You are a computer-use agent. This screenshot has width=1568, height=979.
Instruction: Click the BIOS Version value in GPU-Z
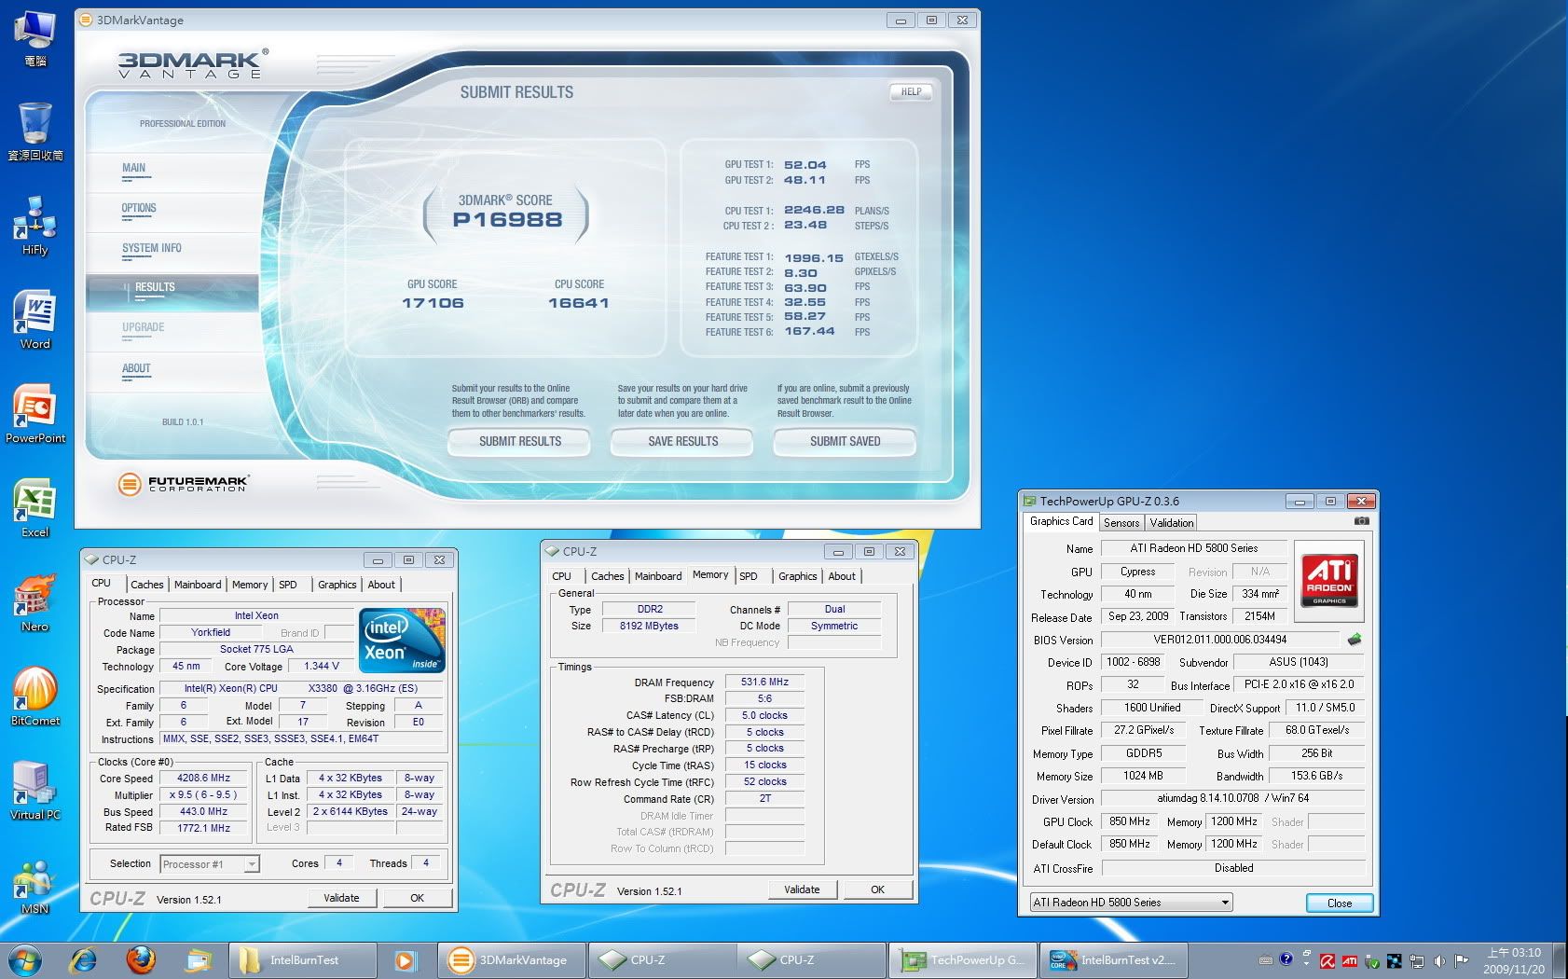(x=1220, y=640)
